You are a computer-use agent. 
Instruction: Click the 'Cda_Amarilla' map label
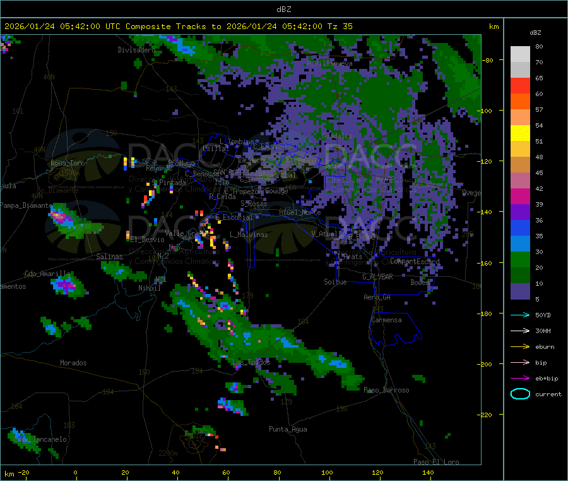tap(47, 274)
